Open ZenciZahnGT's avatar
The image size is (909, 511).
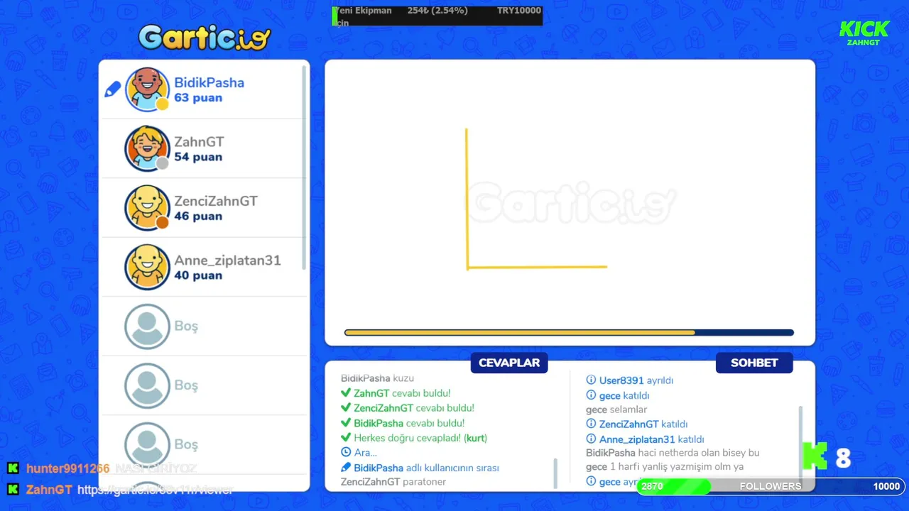point(148,208)
